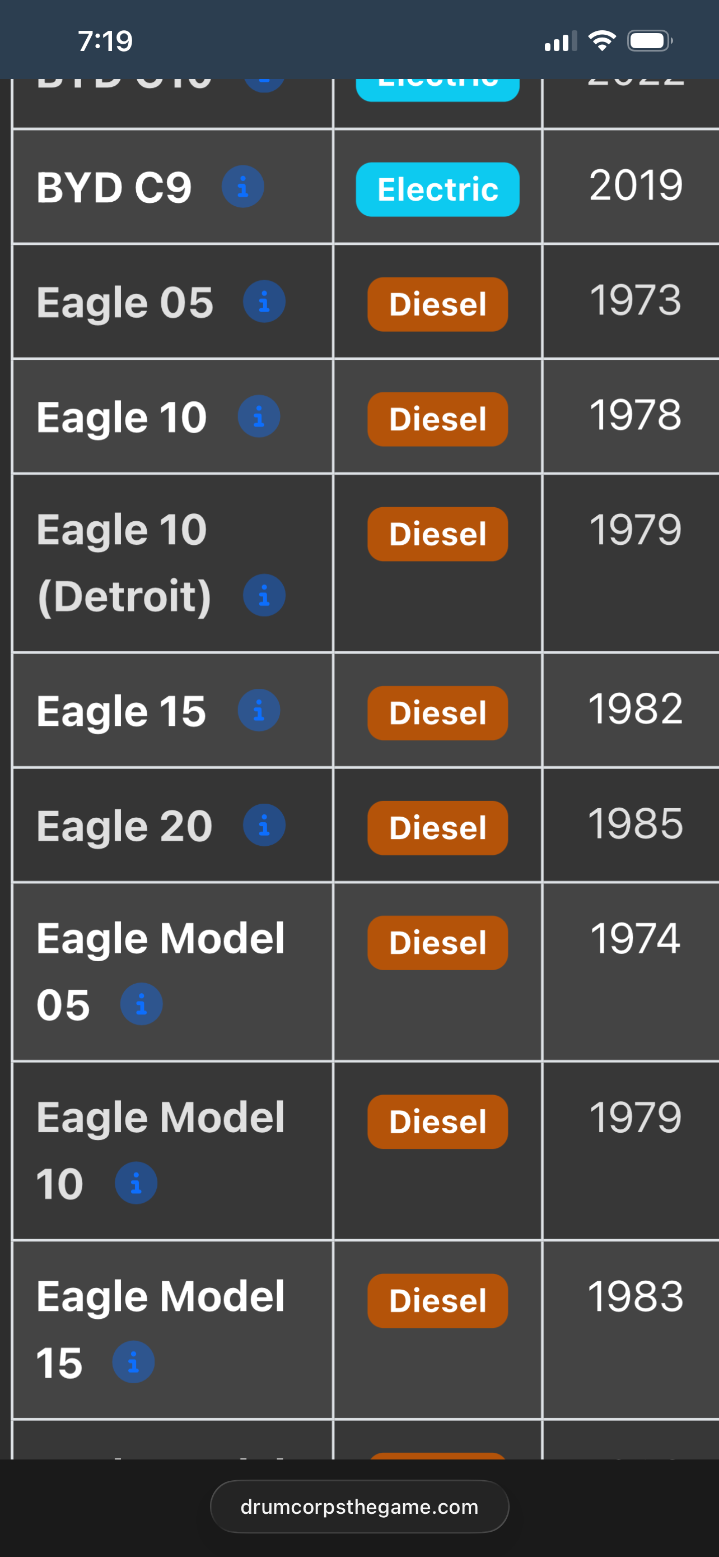Open info icon for Eagle 10 (Detroit)
The image size is (719, 1557).
(264, 595)
